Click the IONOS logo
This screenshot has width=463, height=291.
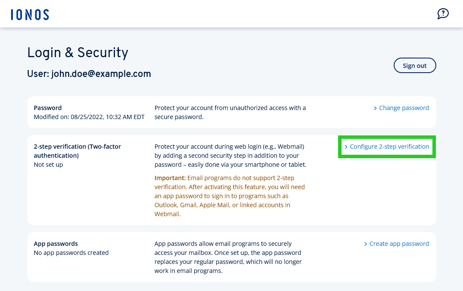(x=29, y=14)
